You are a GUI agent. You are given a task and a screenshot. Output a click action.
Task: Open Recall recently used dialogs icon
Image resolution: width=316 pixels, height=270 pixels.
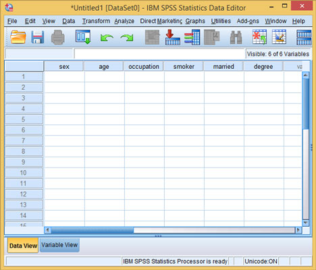(x=83, y=37)
